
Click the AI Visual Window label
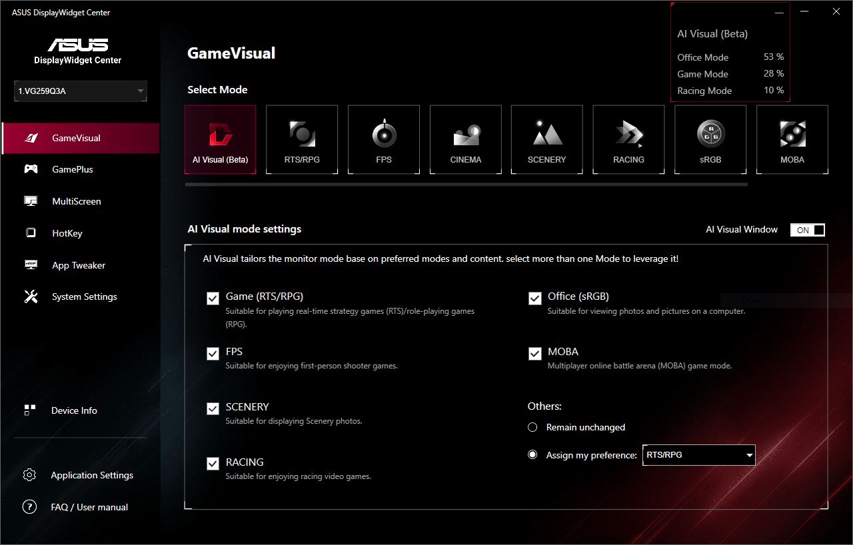pyautogui.click(x=742, y=229)
